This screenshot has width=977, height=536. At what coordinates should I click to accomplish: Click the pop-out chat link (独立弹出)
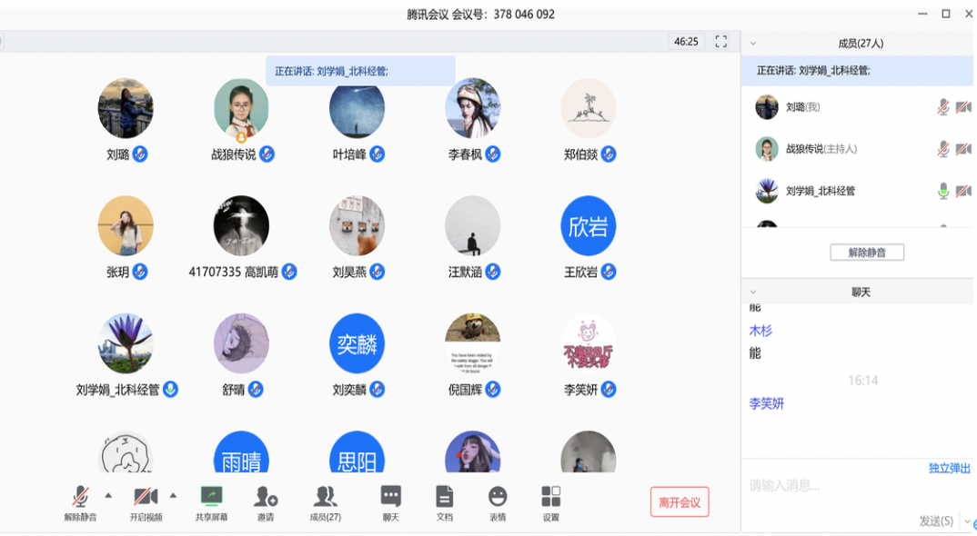pos(950,468)
